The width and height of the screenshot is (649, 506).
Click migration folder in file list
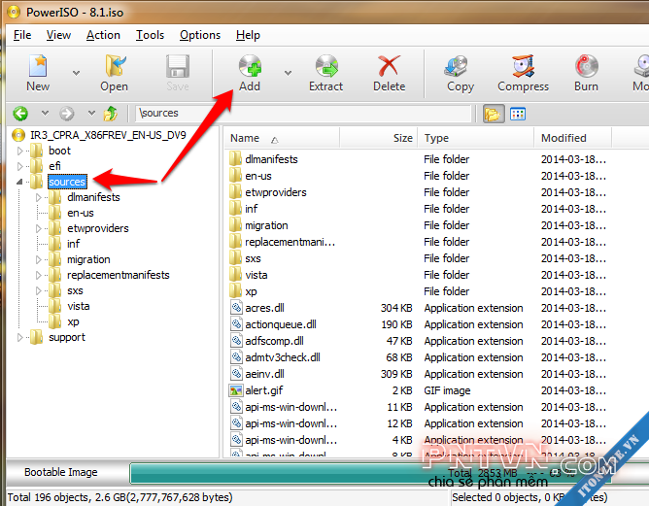pyautogui.click(x=266, y=225)
